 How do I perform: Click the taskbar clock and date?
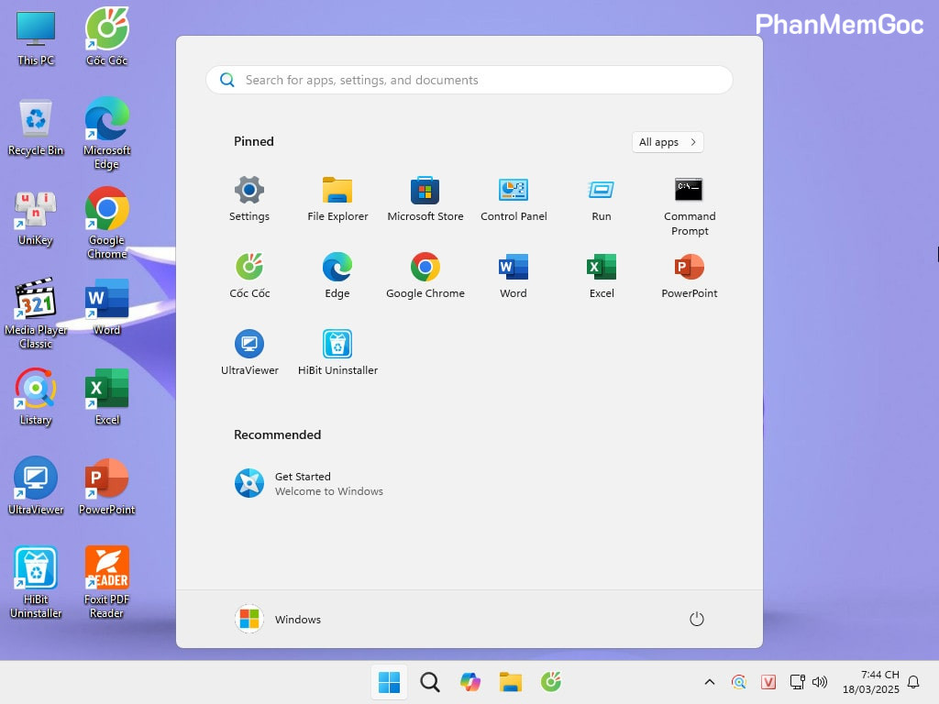click(x=879, y=681)
